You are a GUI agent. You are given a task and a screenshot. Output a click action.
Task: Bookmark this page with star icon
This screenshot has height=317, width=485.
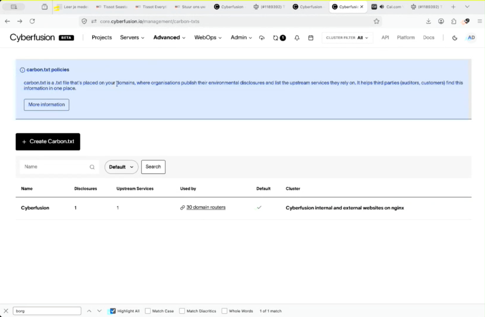coord(376,21)
